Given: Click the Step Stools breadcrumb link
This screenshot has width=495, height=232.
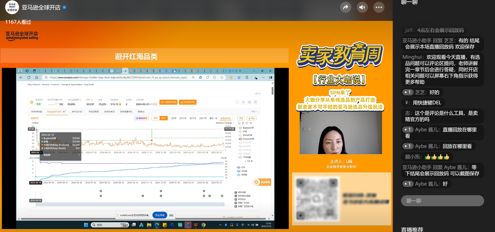Looking at the screenshot, I should (x=89, y=84).
